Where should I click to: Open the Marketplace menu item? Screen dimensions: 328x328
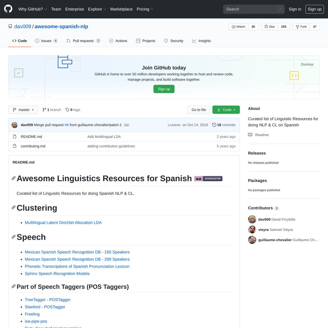(x=121, y=9)
